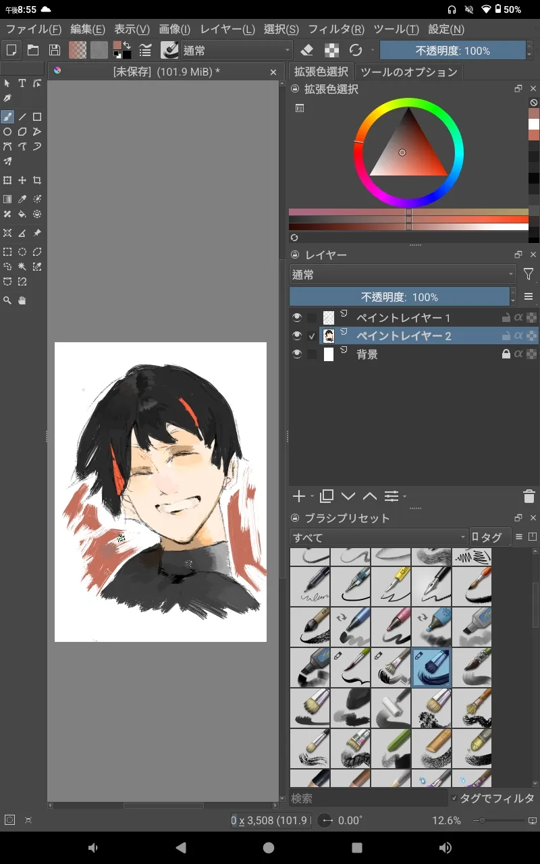Create a new document from toolbar

coord(10,50)
